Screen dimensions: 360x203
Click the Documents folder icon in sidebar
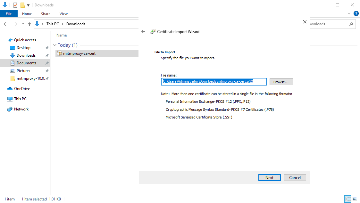point(13,63)
